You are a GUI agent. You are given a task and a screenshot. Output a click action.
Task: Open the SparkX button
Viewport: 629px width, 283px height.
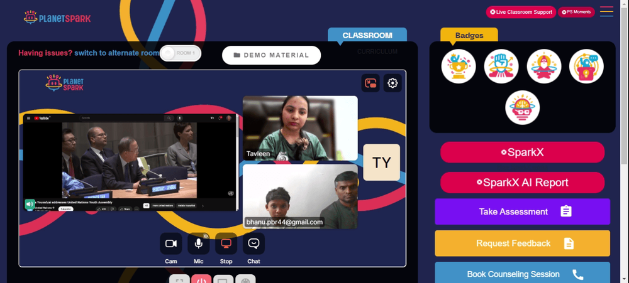point(522,152)
